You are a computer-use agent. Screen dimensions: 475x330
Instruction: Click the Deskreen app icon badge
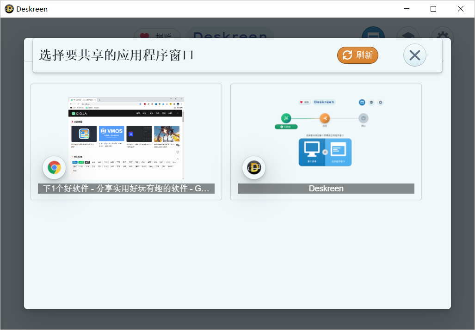[x=254, y=167]
